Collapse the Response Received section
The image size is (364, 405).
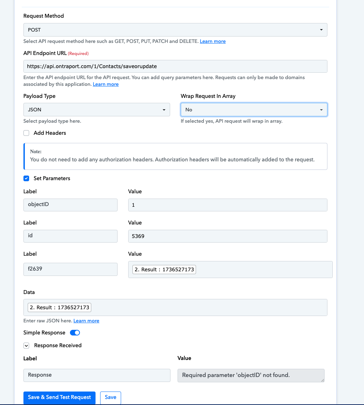(x=26, y=345)
